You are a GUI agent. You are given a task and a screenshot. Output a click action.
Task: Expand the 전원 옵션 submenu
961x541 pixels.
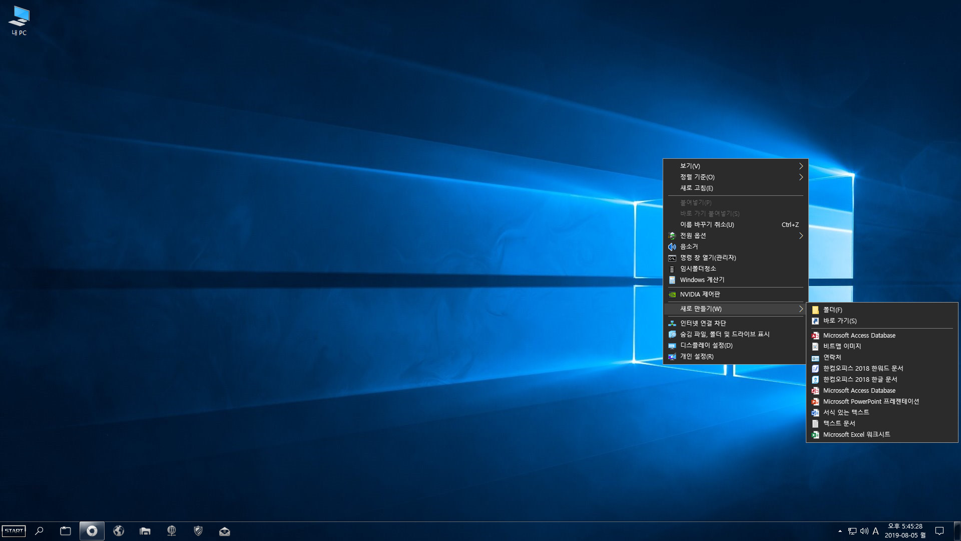(736, 235)
